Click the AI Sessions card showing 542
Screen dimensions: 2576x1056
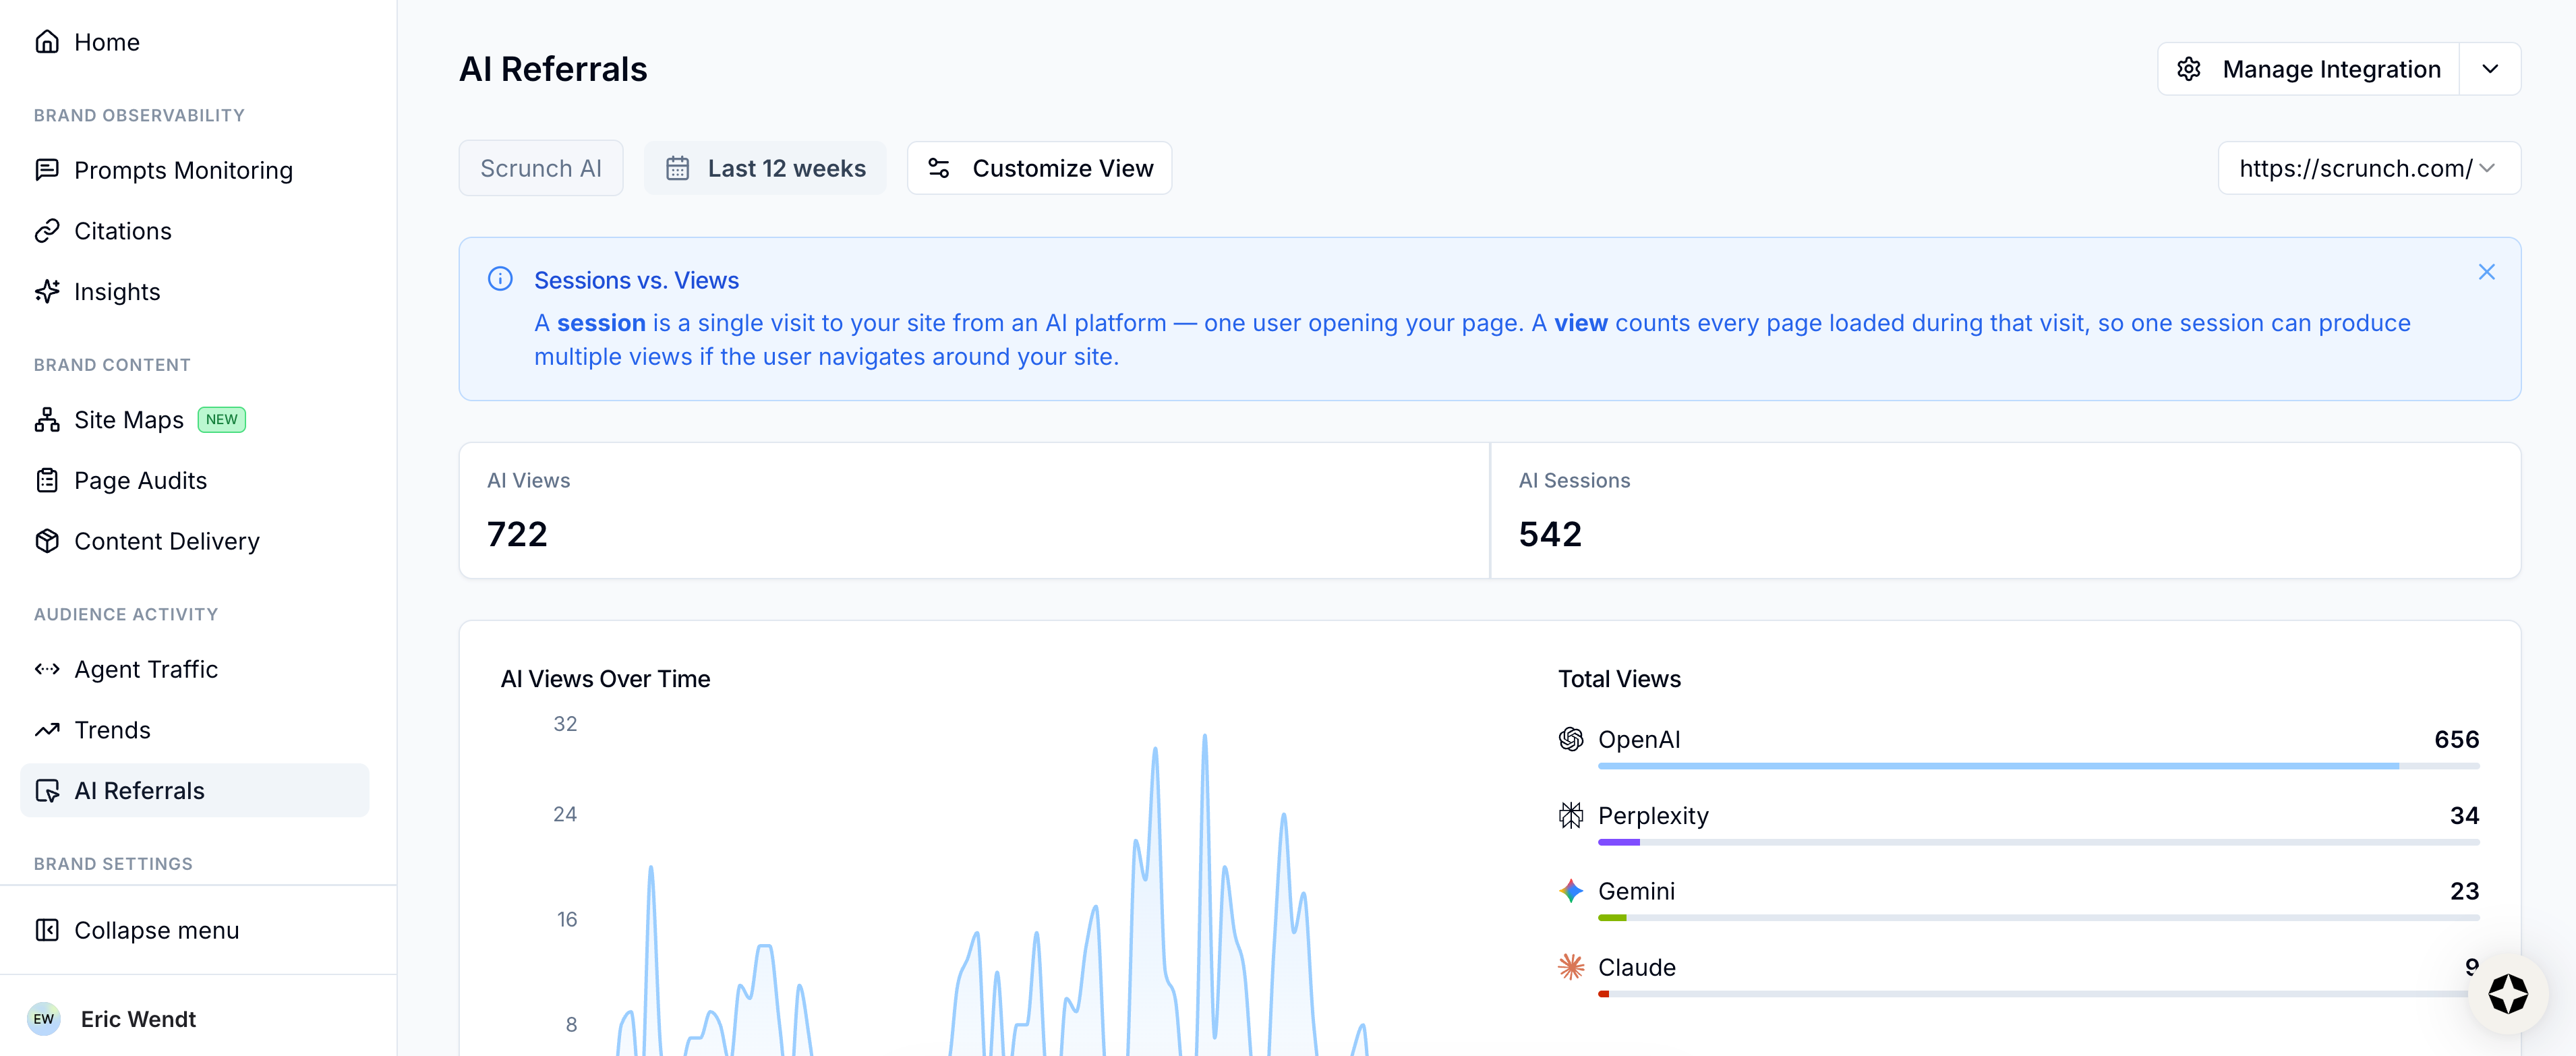click(x=2005, y=510)
